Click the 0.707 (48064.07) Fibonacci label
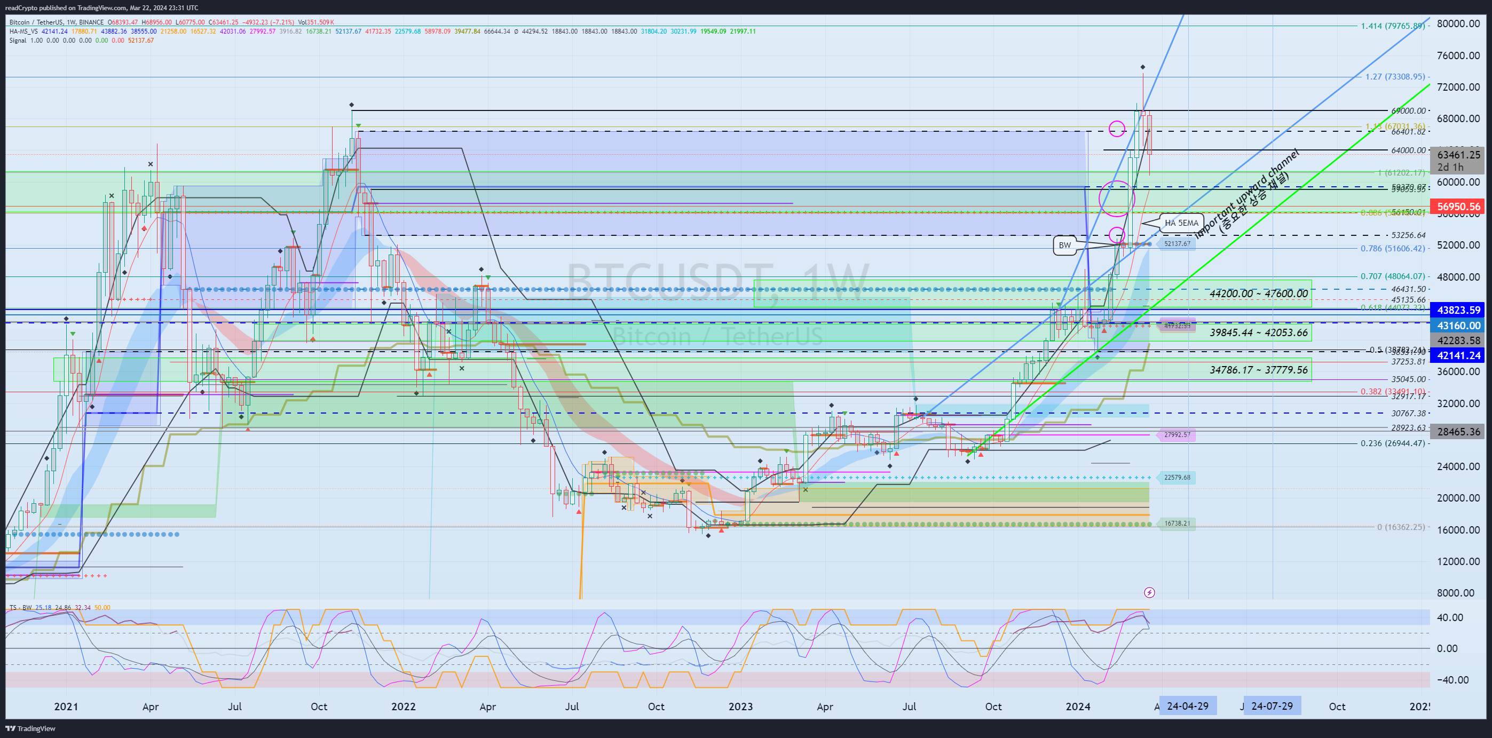 1392,276
